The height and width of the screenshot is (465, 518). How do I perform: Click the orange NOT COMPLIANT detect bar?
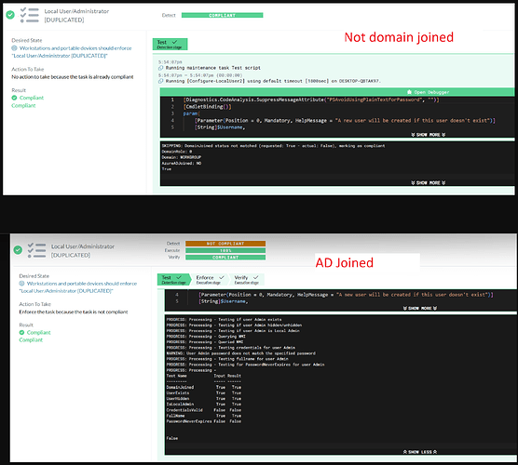pyautogui.click(x=225, y=244)
